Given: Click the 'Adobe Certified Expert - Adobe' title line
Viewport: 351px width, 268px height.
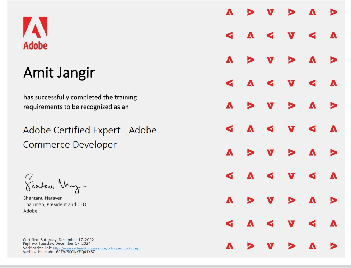Looking at the screenshot, I should pyautogui.click(x=90, y=130).
